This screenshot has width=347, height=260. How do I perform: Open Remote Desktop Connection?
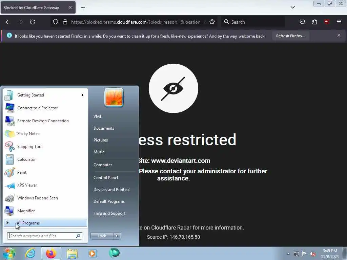(45, 121)
